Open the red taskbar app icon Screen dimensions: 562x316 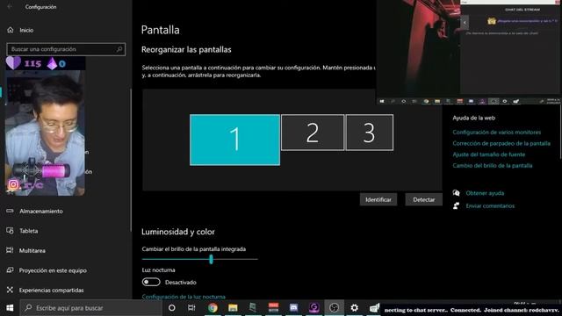pos(273,308)
